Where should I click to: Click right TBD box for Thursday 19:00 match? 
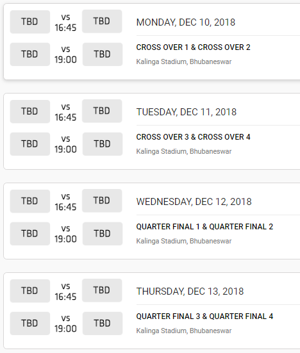click(x=103, y=323)
